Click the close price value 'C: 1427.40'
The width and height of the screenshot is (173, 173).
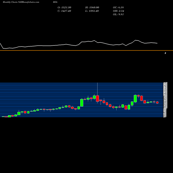[x=64, y=11]
